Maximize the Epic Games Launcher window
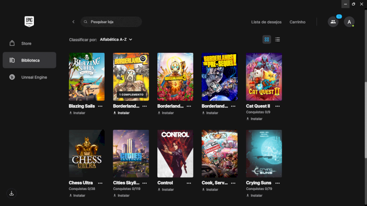The width and height of the screenshot is (367, 206). pyautogui.click(x=353, y=4)
